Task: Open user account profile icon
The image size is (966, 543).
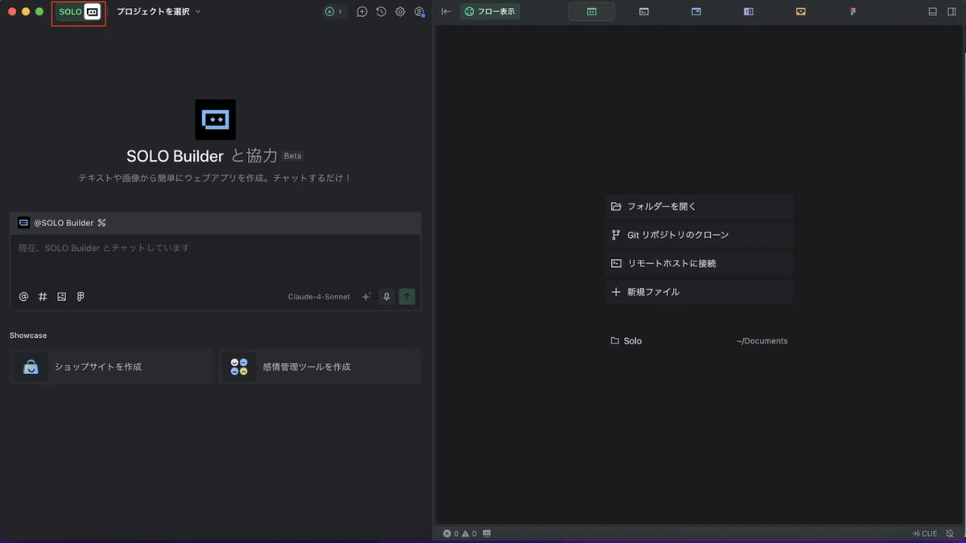Action: click(x=419, y=12)
